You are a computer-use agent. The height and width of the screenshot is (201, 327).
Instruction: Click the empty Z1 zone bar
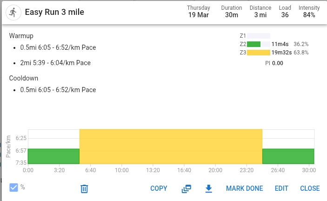click(259, 36)
